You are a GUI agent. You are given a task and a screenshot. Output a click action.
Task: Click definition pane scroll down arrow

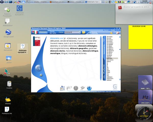tap(101, 79)
